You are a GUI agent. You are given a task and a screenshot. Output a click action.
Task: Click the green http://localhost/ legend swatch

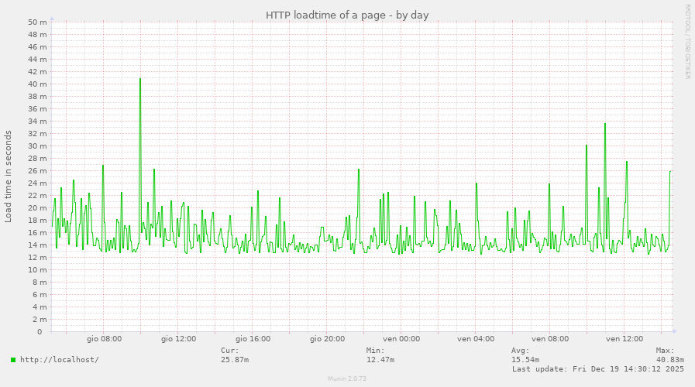(13, 360)
